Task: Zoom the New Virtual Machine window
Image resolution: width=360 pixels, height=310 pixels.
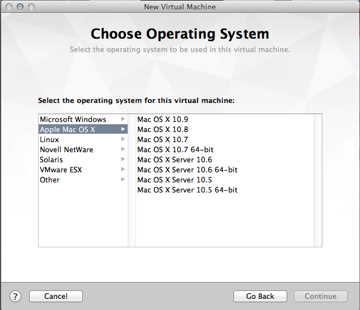Action: (x=31, y=7)
